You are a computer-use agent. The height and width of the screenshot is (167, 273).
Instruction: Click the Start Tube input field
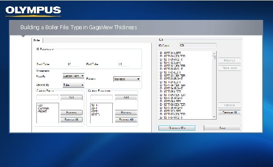coord(73,64)
